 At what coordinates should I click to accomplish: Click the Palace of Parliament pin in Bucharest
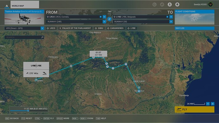point(139,91)
